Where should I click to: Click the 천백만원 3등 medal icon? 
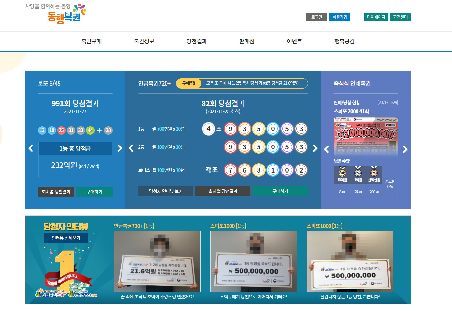[374, 172]
